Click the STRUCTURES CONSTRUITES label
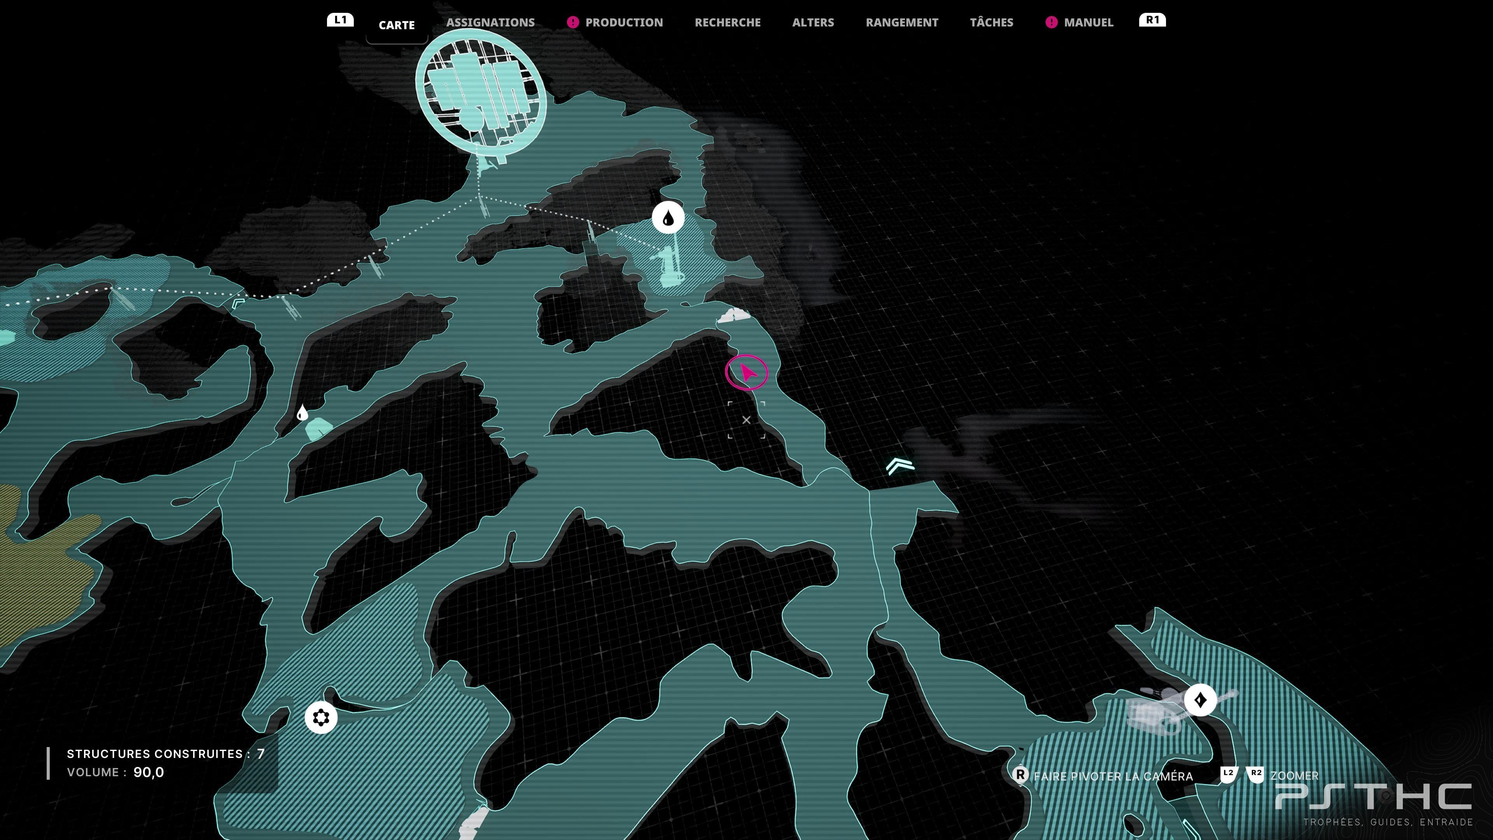 point(155,754)
